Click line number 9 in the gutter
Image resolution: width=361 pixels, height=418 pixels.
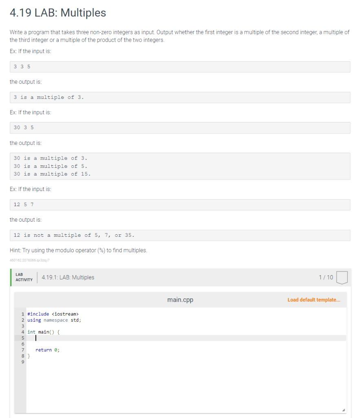click(x=23, y=362)
